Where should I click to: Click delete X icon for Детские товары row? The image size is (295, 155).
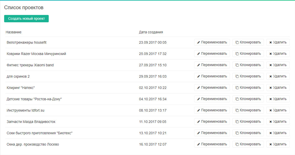(x=270, y=99)
